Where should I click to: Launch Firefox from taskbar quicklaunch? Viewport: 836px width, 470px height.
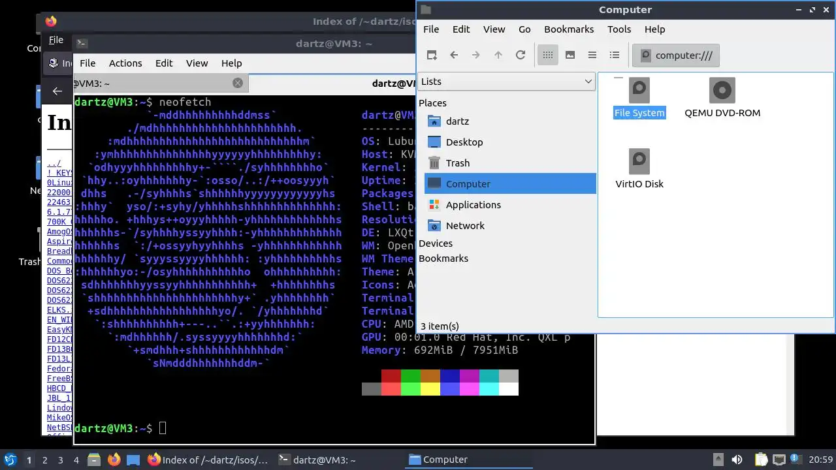click(114, 460)
